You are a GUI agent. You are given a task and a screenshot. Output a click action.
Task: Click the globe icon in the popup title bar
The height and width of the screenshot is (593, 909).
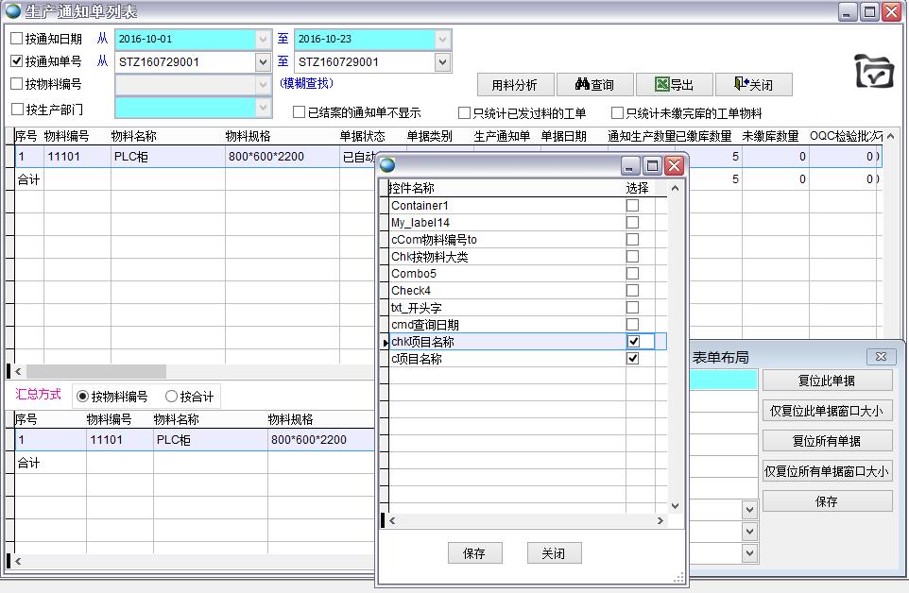tap(387, 165)
